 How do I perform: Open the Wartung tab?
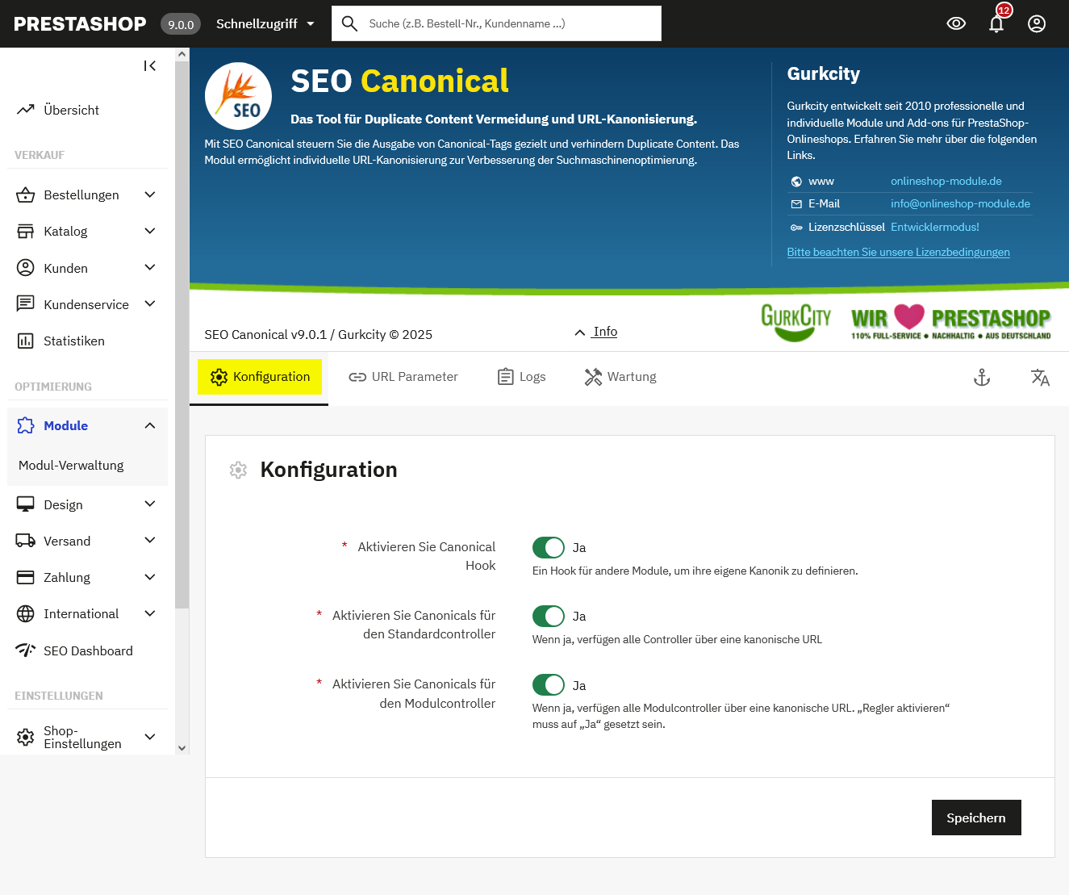[x=620, y=377]
